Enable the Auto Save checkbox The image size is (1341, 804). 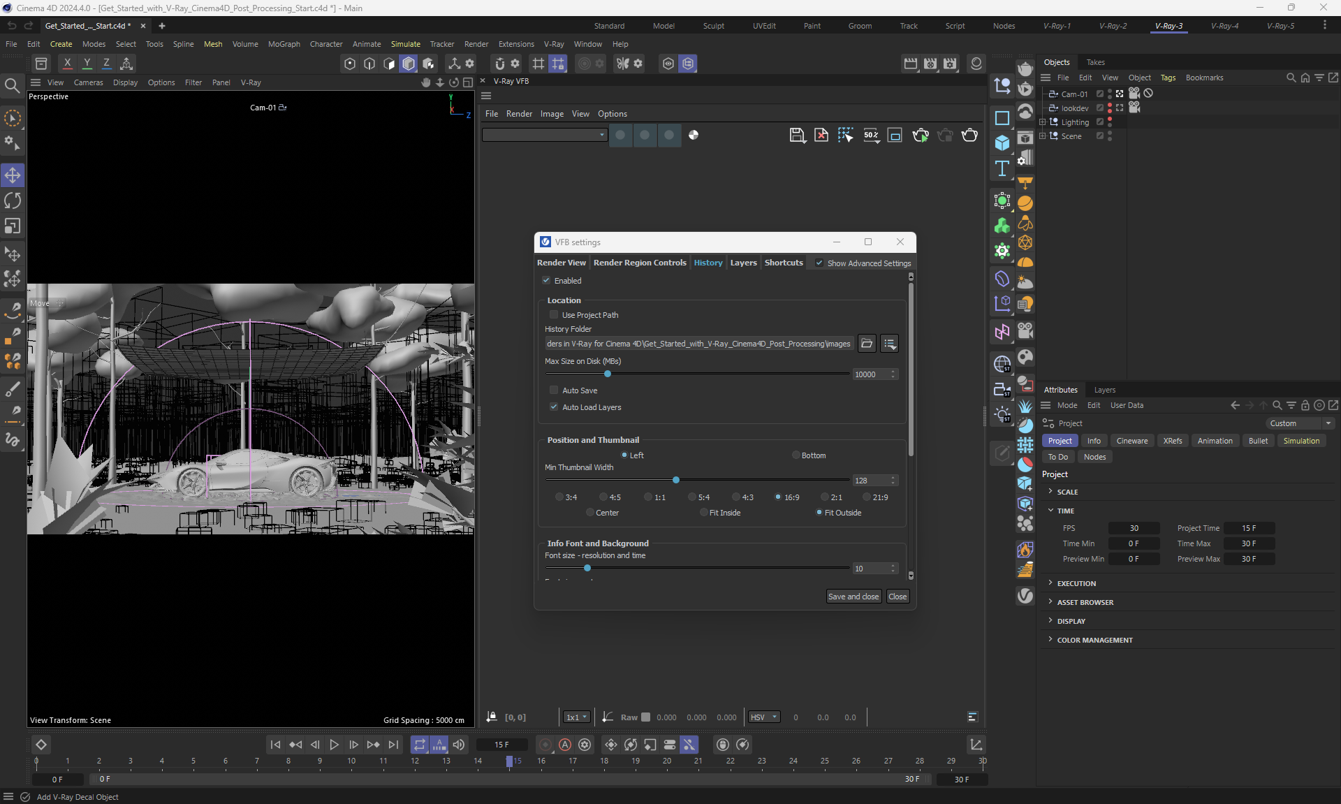[554, 390]
